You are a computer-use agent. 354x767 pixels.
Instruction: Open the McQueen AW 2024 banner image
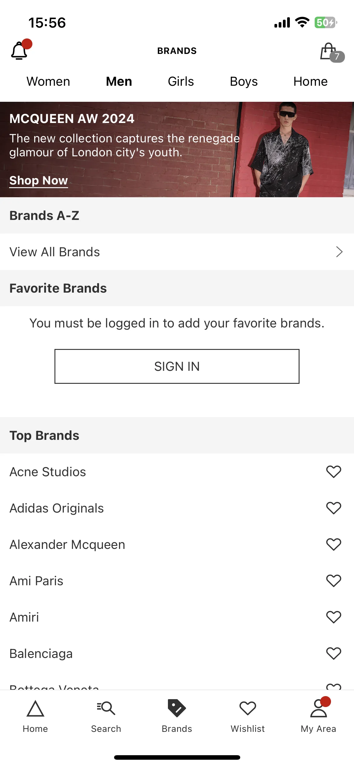[177, 149]
